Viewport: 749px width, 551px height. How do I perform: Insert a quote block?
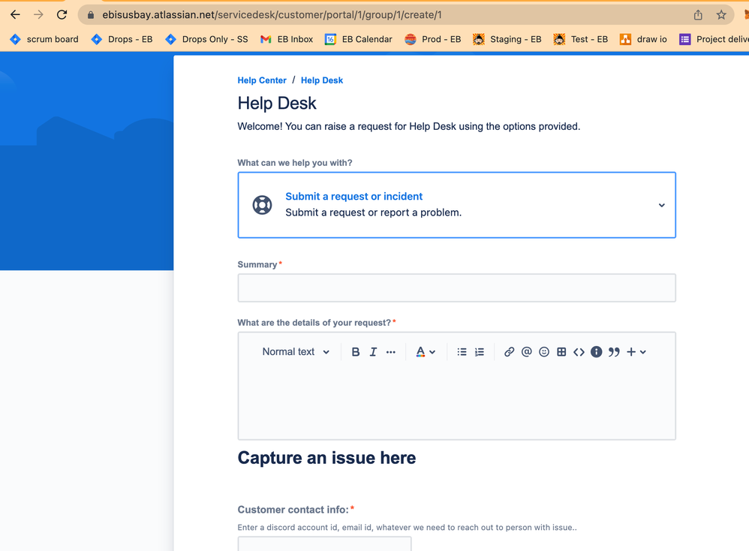614,352
